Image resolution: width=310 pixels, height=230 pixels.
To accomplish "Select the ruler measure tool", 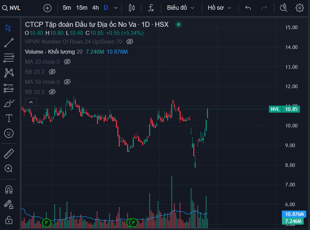I will pyautogui.click(x=9, y=154).
